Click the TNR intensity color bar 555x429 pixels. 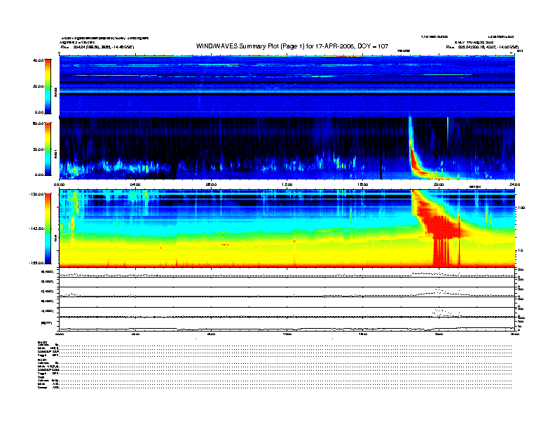pyautogui.click(x=48, y=229)
